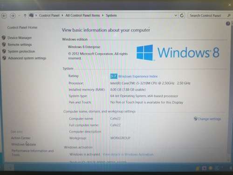The height and width of the screenshot is (175, 233).
Task: Open Advanced system settings
Action: pyautogui.click(x=27, y=58)
